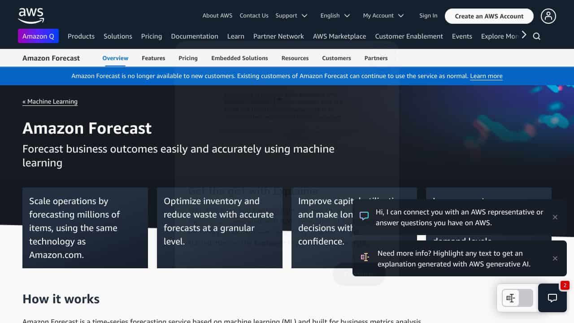Open the About AWS link

[x=217, y=16]
